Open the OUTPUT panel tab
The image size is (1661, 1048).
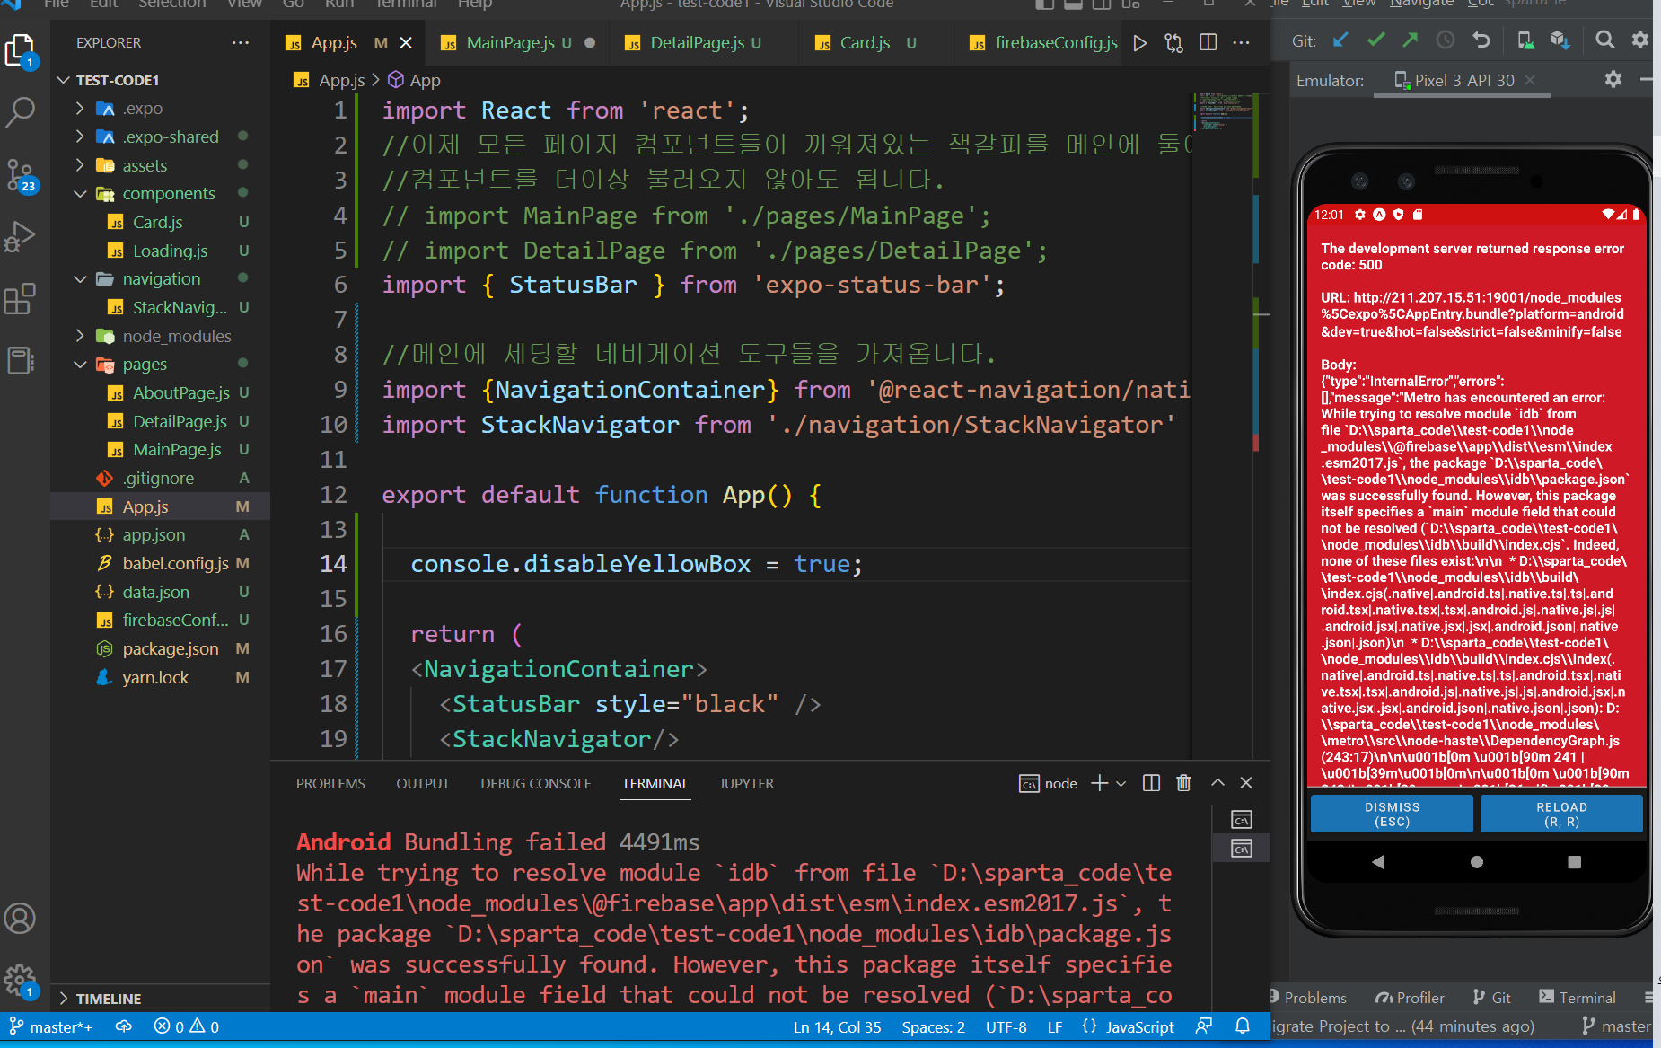[423, 784]
